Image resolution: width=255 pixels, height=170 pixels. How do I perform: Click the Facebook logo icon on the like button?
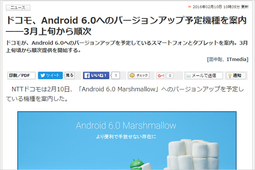point(87,76)
